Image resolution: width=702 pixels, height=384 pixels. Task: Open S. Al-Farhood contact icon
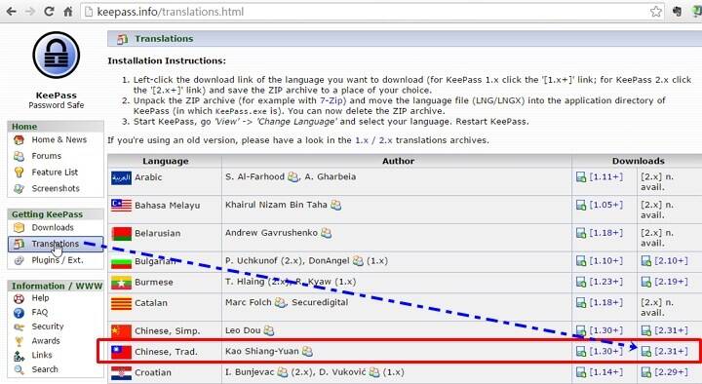tap(293, 176)
